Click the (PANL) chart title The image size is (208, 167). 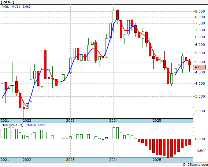pyautogui.click(x=8, y=2)
